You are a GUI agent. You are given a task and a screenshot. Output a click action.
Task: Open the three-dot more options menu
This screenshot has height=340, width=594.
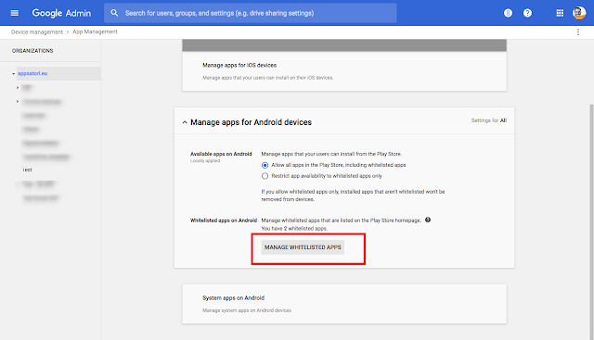(x=577, y=32)
